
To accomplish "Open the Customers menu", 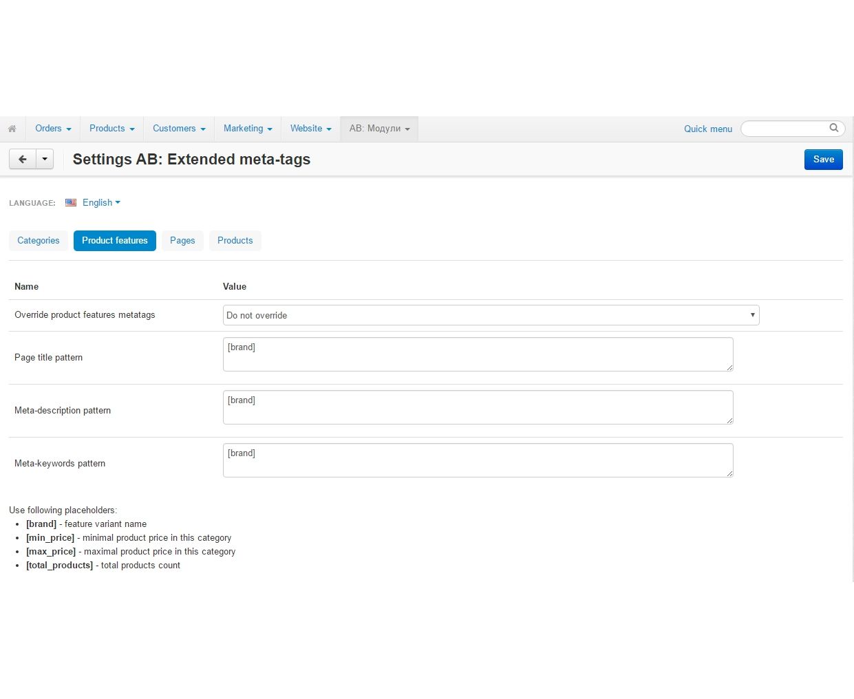I will coord(179,129).
